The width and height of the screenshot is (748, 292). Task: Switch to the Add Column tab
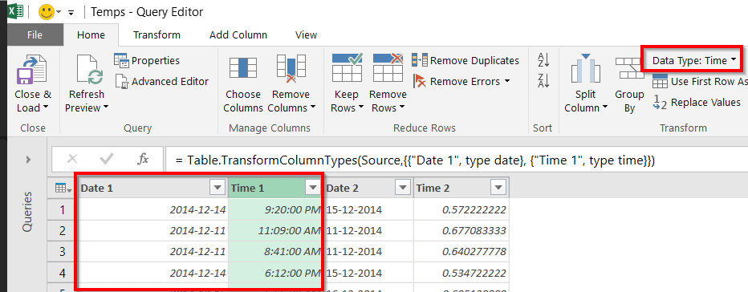click(x=238, y=34)
